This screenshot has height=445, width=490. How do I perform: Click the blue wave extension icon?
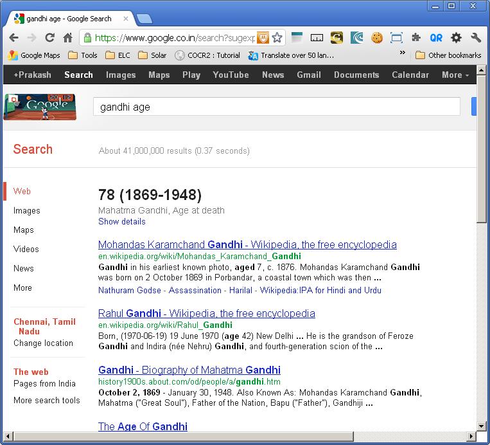tap(357, 38)
